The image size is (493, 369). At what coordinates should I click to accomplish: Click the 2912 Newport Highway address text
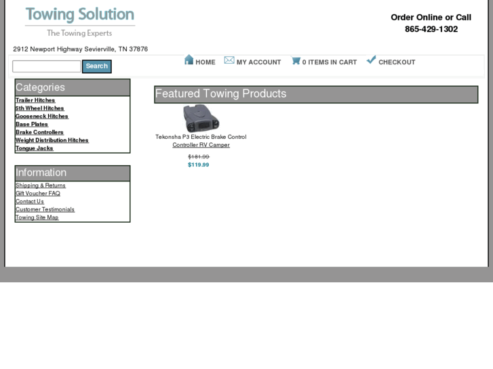[81, 49]
